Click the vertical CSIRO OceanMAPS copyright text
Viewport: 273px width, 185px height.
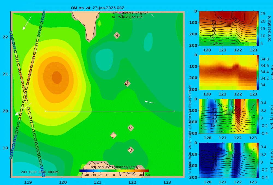point(190,129)
